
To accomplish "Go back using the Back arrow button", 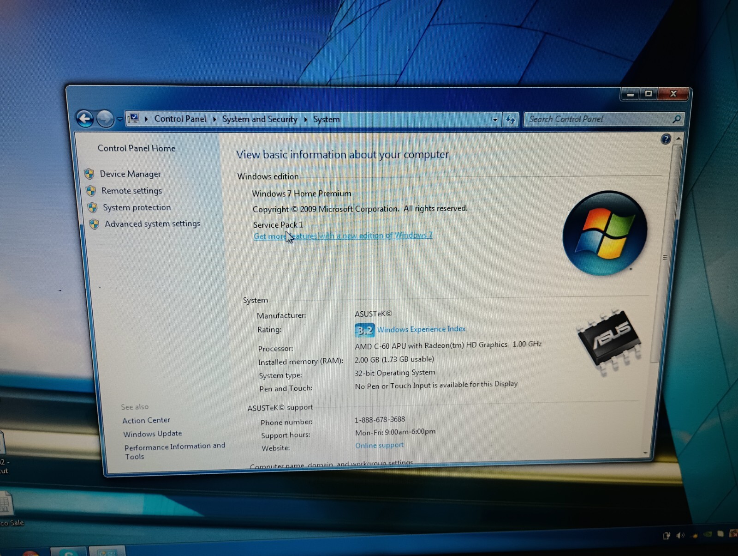I will pos(85,119).
